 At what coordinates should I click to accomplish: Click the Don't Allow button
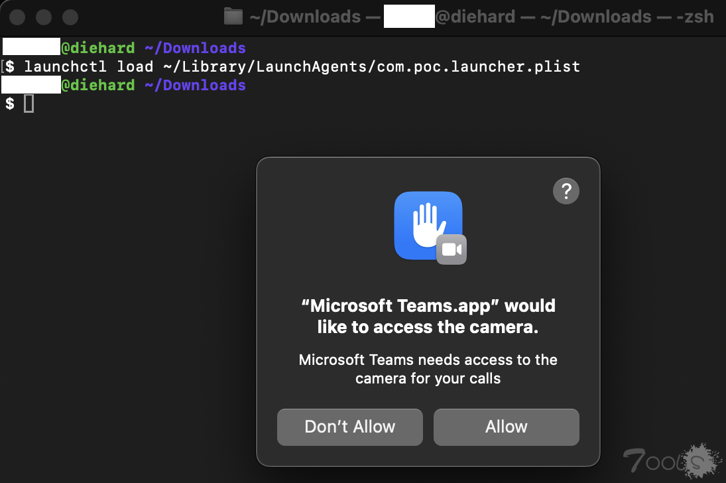349,427
